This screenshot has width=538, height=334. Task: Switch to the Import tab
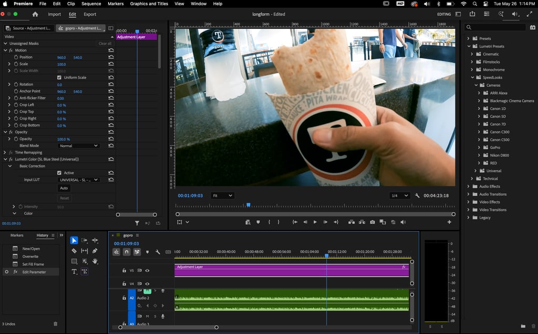[54, 14]
